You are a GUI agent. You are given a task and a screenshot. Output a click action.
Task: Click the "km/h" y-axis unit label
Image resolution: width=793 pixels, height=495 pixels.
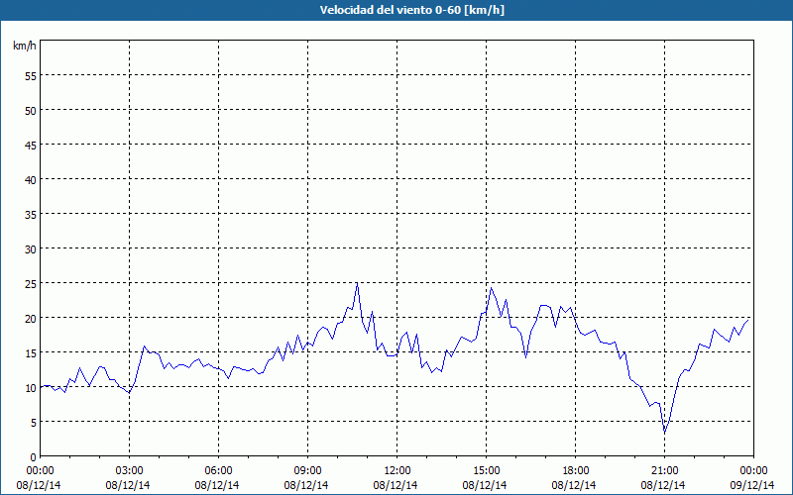[24, 46]
